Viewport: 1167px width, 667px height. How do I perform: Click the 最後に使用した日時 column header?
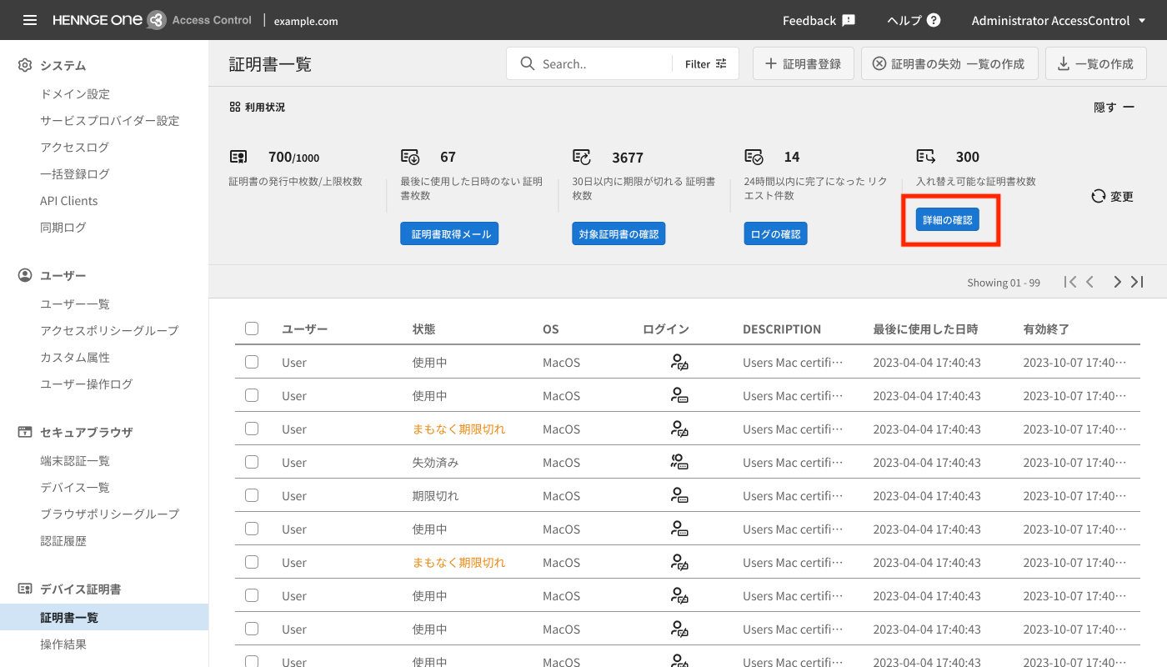coord(925,329)
